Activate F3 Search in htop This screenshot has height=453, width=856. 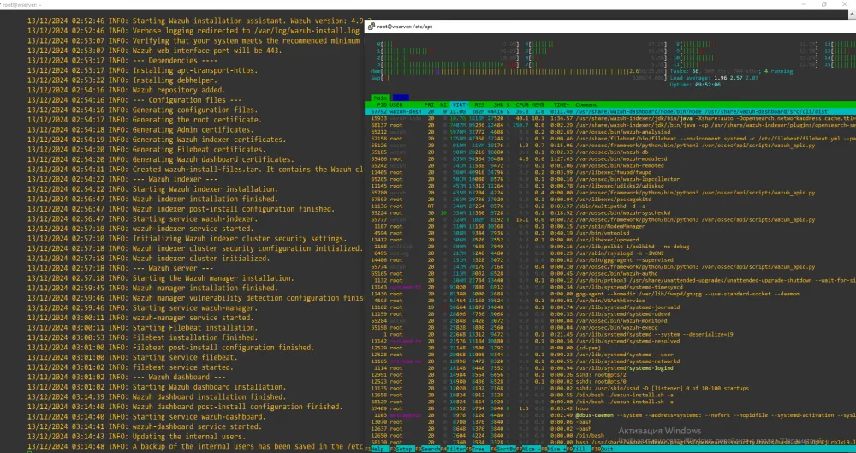tap(427, 450)
